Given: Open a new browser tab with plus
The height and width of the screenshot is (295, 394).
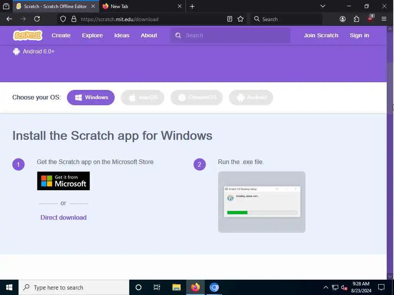Looking at the screenshot, I should tap(192, 7).
